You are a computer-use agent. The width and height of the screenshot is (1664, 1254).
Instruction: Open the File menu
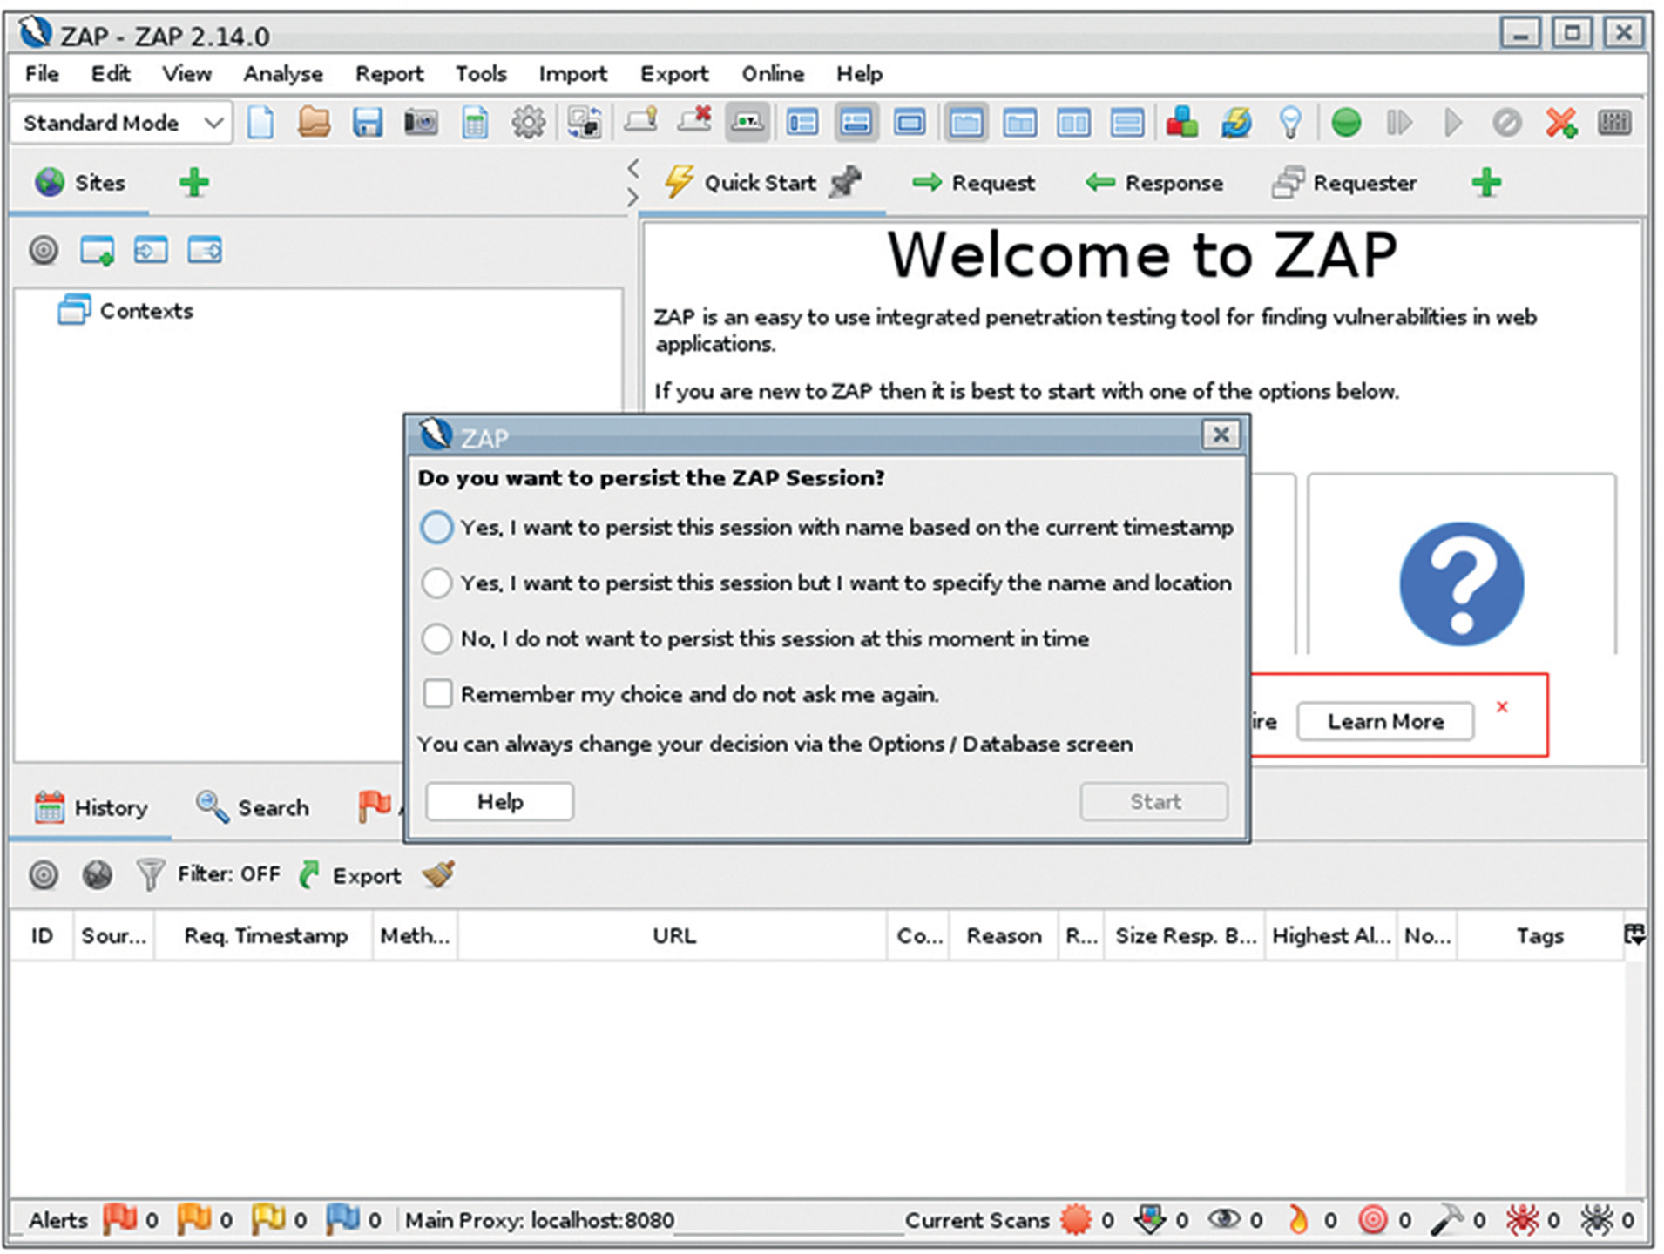[42, 74]
